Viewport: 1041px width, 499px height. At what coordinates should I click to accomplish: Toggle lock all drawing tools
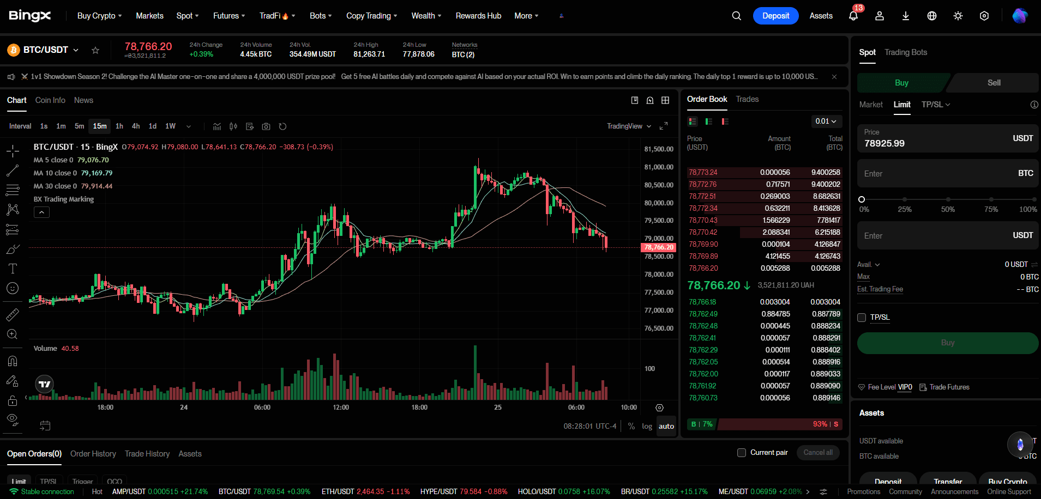pyautogui.click(x=13, y=400)
